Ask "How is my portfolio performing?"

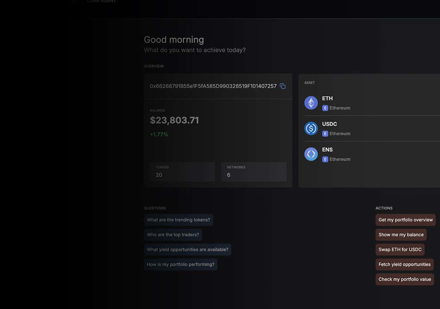[x=180, y=264]
